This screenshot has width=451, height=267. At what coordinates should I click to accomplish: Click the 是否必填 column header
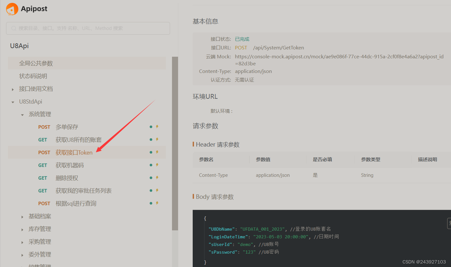pos(322,159)
